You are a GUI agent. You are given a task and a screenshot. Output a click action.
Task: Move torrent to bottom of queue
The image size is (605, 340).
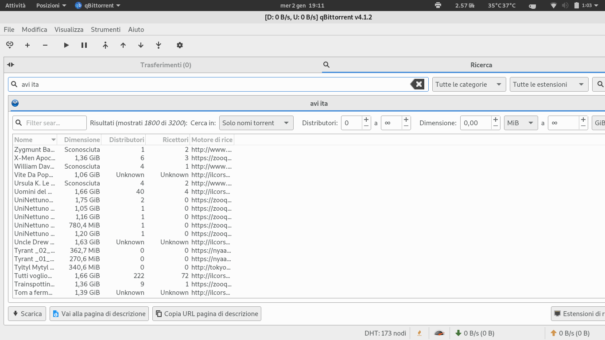(159, 45)
